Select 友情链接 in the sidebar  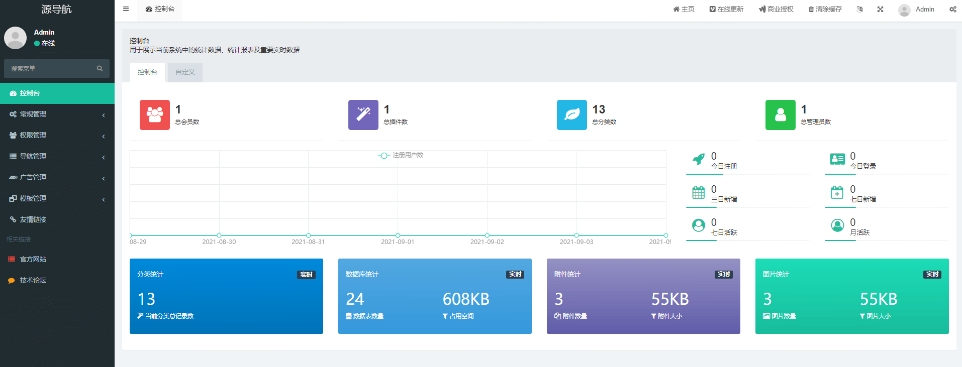[x=33, y=220]
